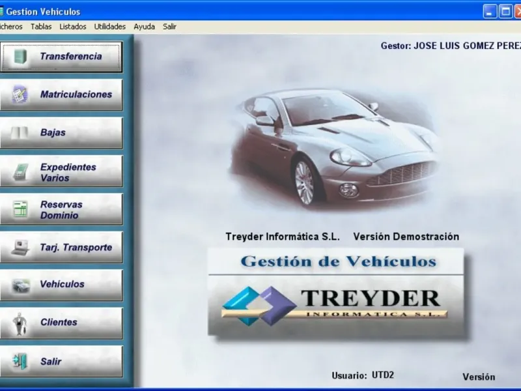The width and height of the screenshot is (521, 391).
Task: Open Reservas Dominio
Action: 61,209
